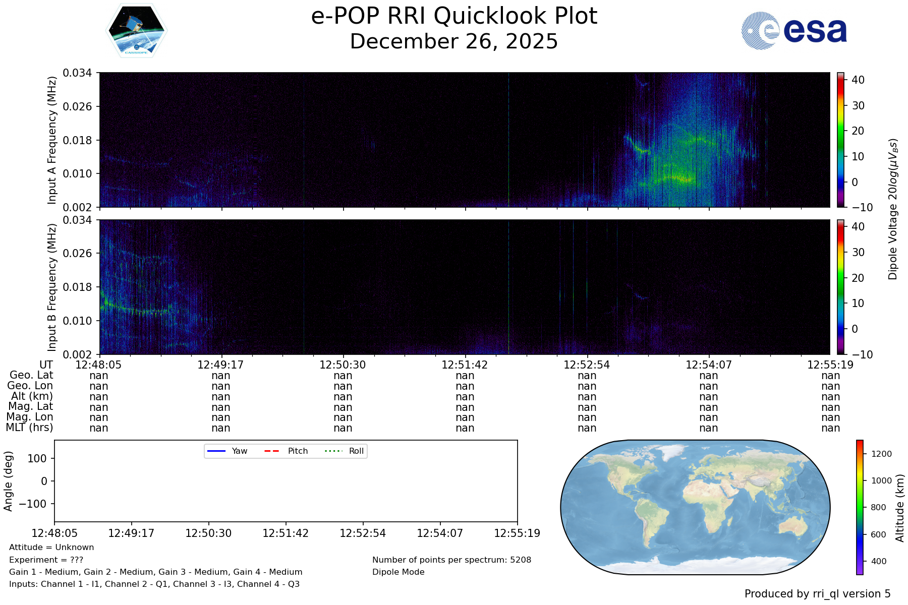
Task: Click the world map thumbnail
Action: point(695,507)
